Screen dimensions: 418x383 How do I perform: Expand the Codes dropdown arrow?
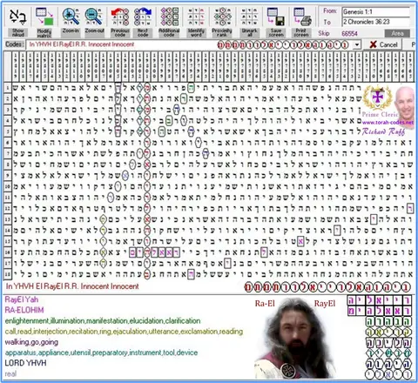point(357,45)
